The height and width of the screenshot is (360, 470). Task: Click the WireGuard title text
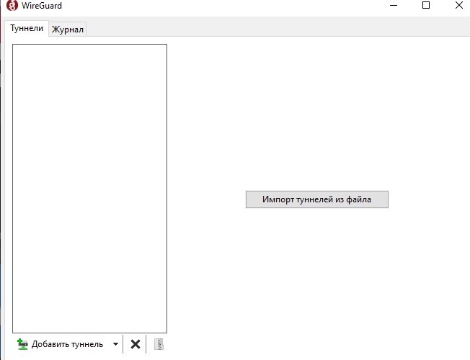pos(42,6)
